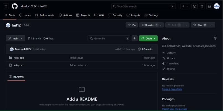Open the setup.sh file name
The width and height of the screenshot is (223, 111).
coord(18,65)
